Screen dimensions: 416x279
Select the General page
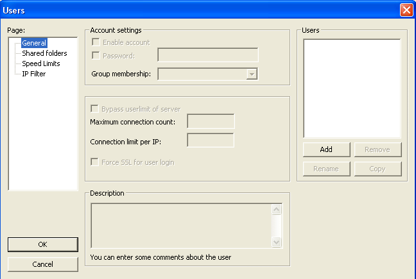click(34, 43)
